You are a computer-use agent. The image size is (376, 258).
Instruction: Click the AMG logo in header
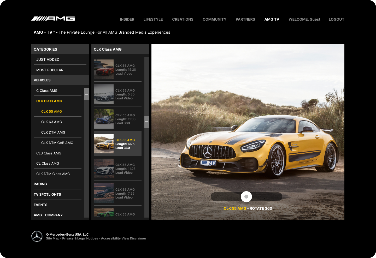(53, 19)
